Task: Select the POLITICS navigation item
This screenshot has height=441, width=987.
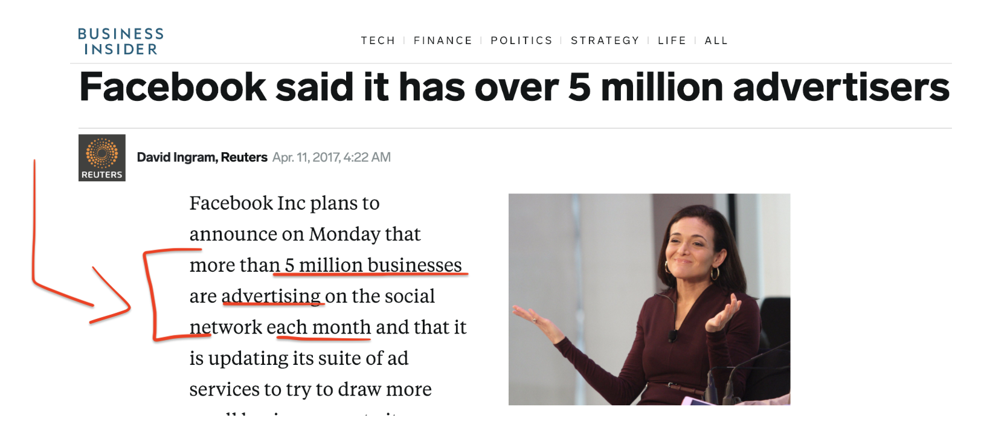Action: [x=521, y=40]
